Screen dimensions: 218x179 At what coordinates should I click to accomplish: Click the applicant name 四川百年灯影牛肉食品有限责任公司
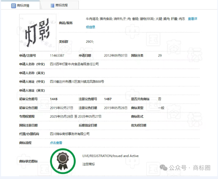point(74,64)
